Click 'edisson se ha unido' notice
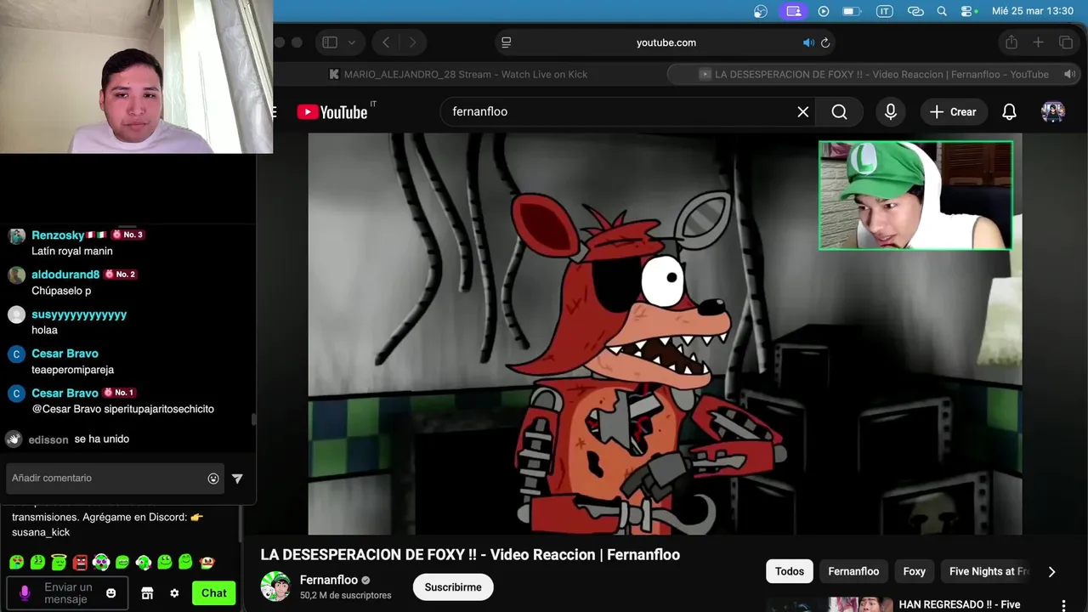 [78, 439]
